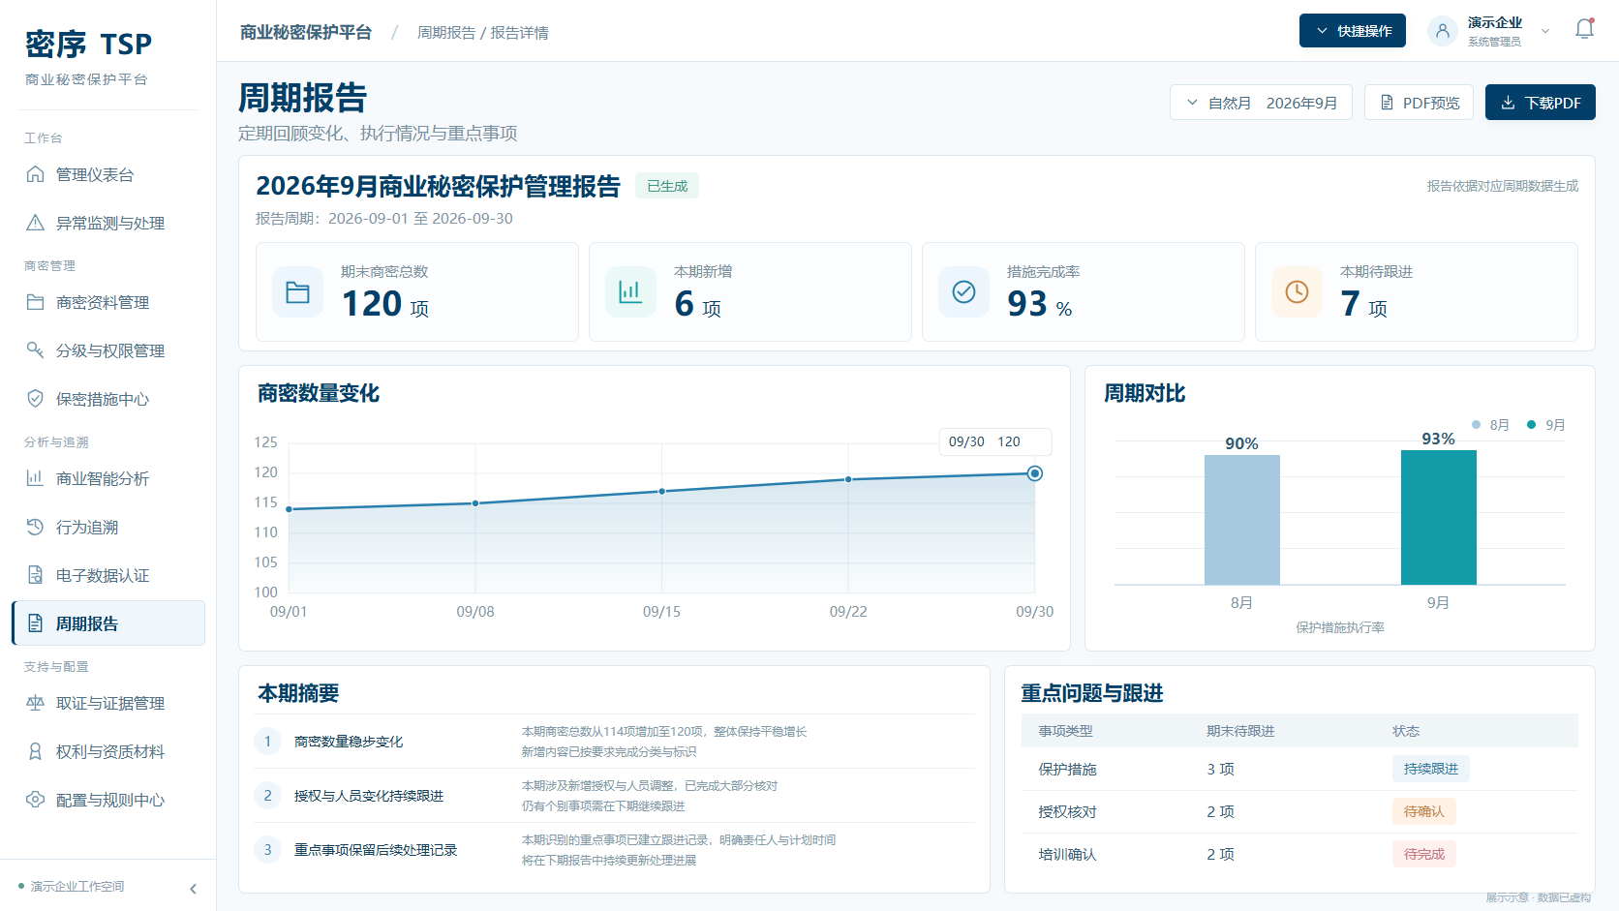Click the clock icon on 本期待跟进 card
The image size is (1619, 911).
[1297, 292]
